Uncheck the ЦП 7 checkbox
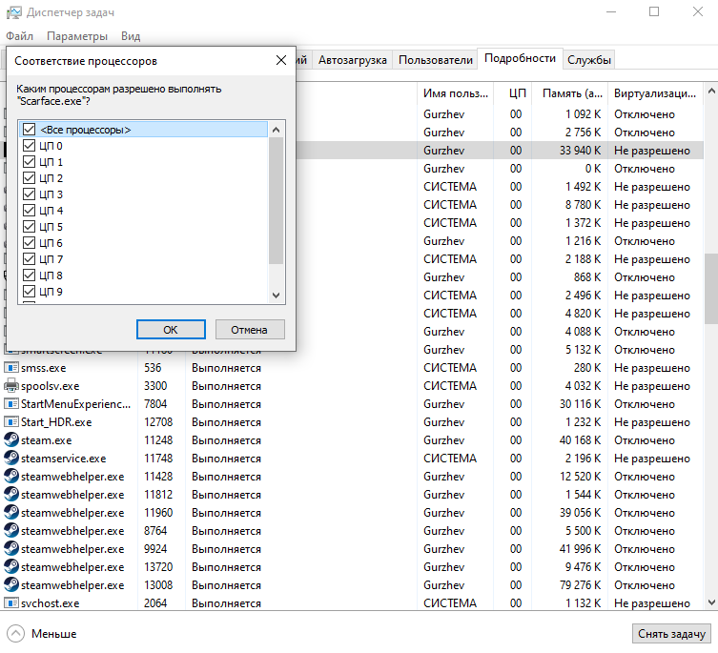Screen dimensions: 718x653 point(29,259)
